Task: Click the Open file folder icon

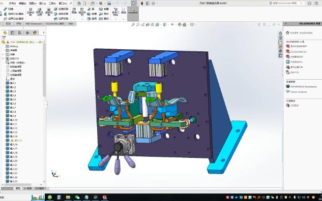Action: coord(93,3)
